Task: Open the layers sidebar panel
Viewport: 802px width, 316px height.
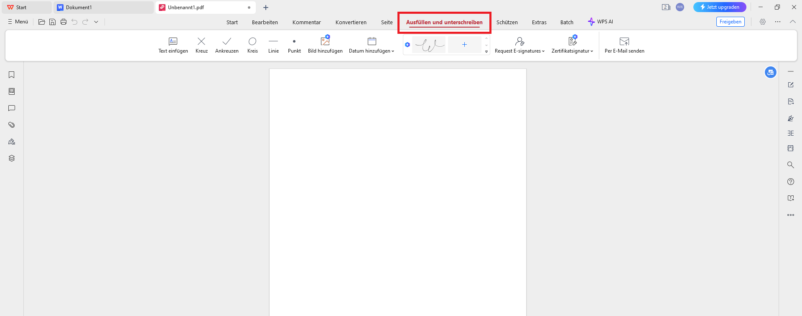Action: (x=12, y=158)
